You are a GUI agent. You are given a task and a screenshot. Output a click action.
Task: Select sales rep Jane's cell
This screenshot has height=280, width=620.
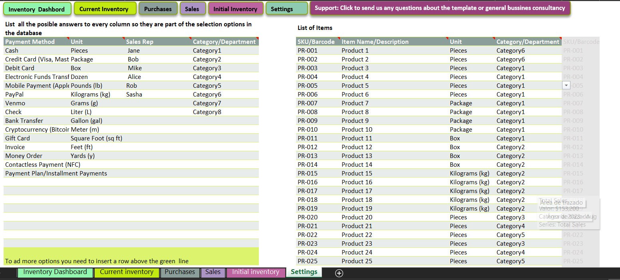click(x=133, y=50)
